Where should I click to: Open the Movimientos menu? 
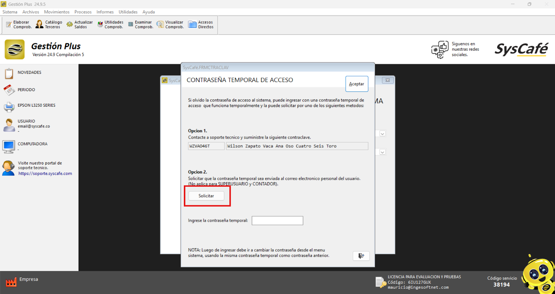57,12
